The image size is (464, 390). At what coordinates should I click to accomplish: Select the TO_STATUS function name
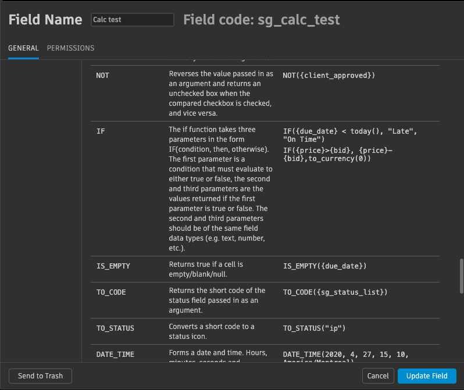pyautogui.click(x=115, y=328)
